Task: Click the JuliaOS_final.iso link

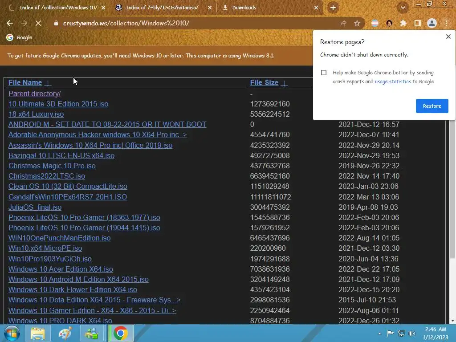Action: pyautogui.click(x=35, y=207)
